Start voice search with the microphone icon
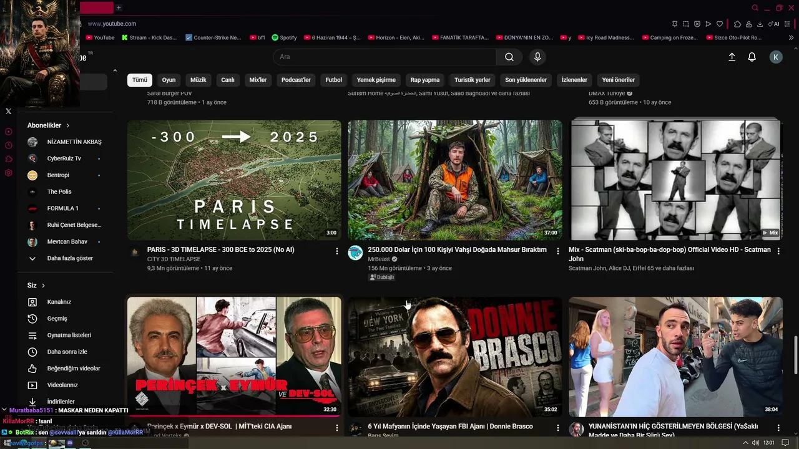The width and height of the screenshot is (799, 449). (537, 57)
